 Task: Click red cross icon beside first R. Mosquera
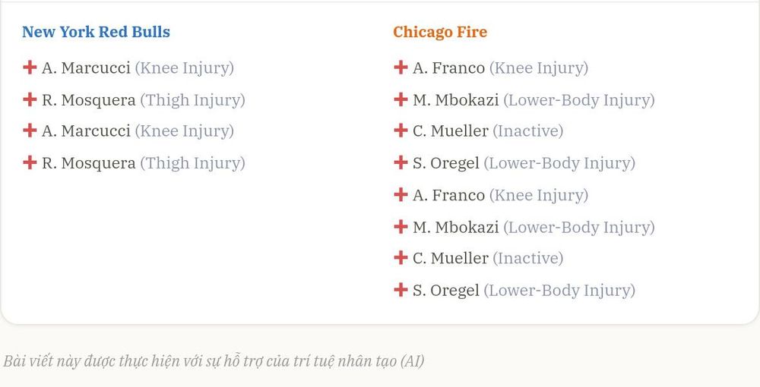coord(30,99)
